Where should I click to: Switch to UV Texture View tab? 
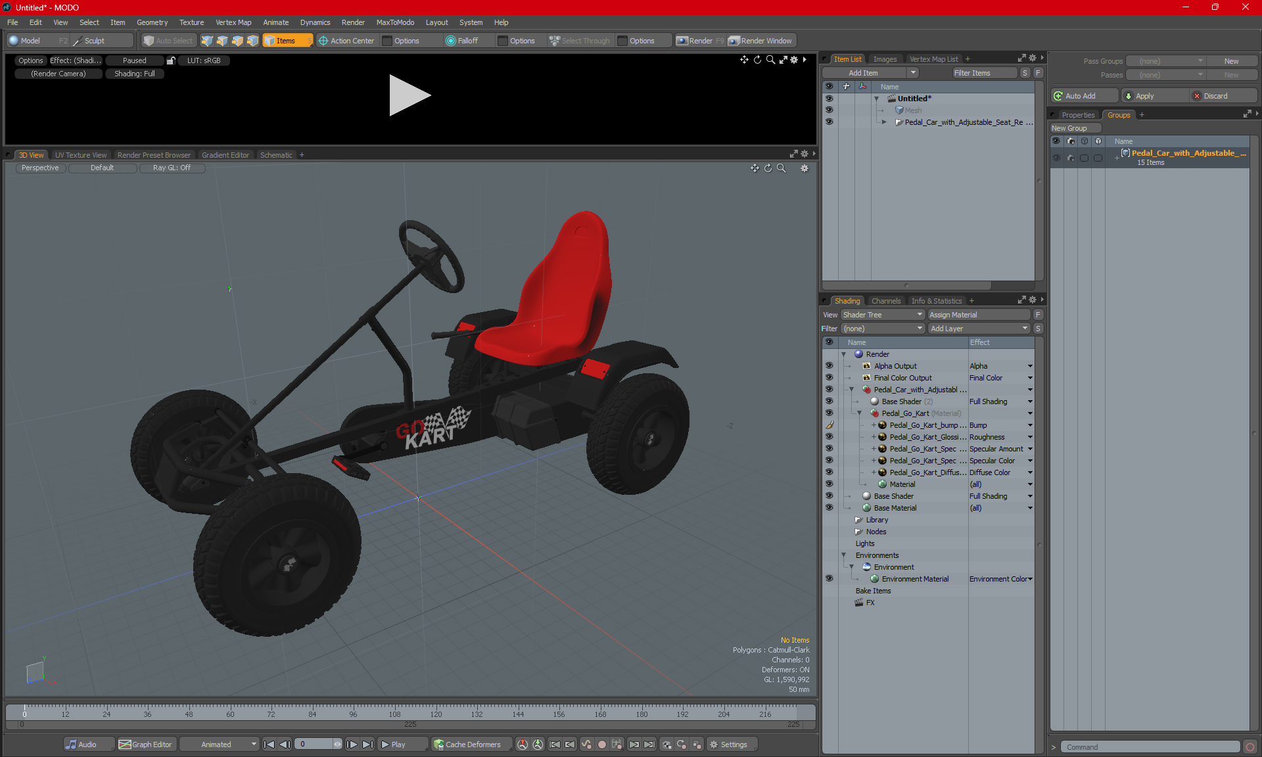80,155
